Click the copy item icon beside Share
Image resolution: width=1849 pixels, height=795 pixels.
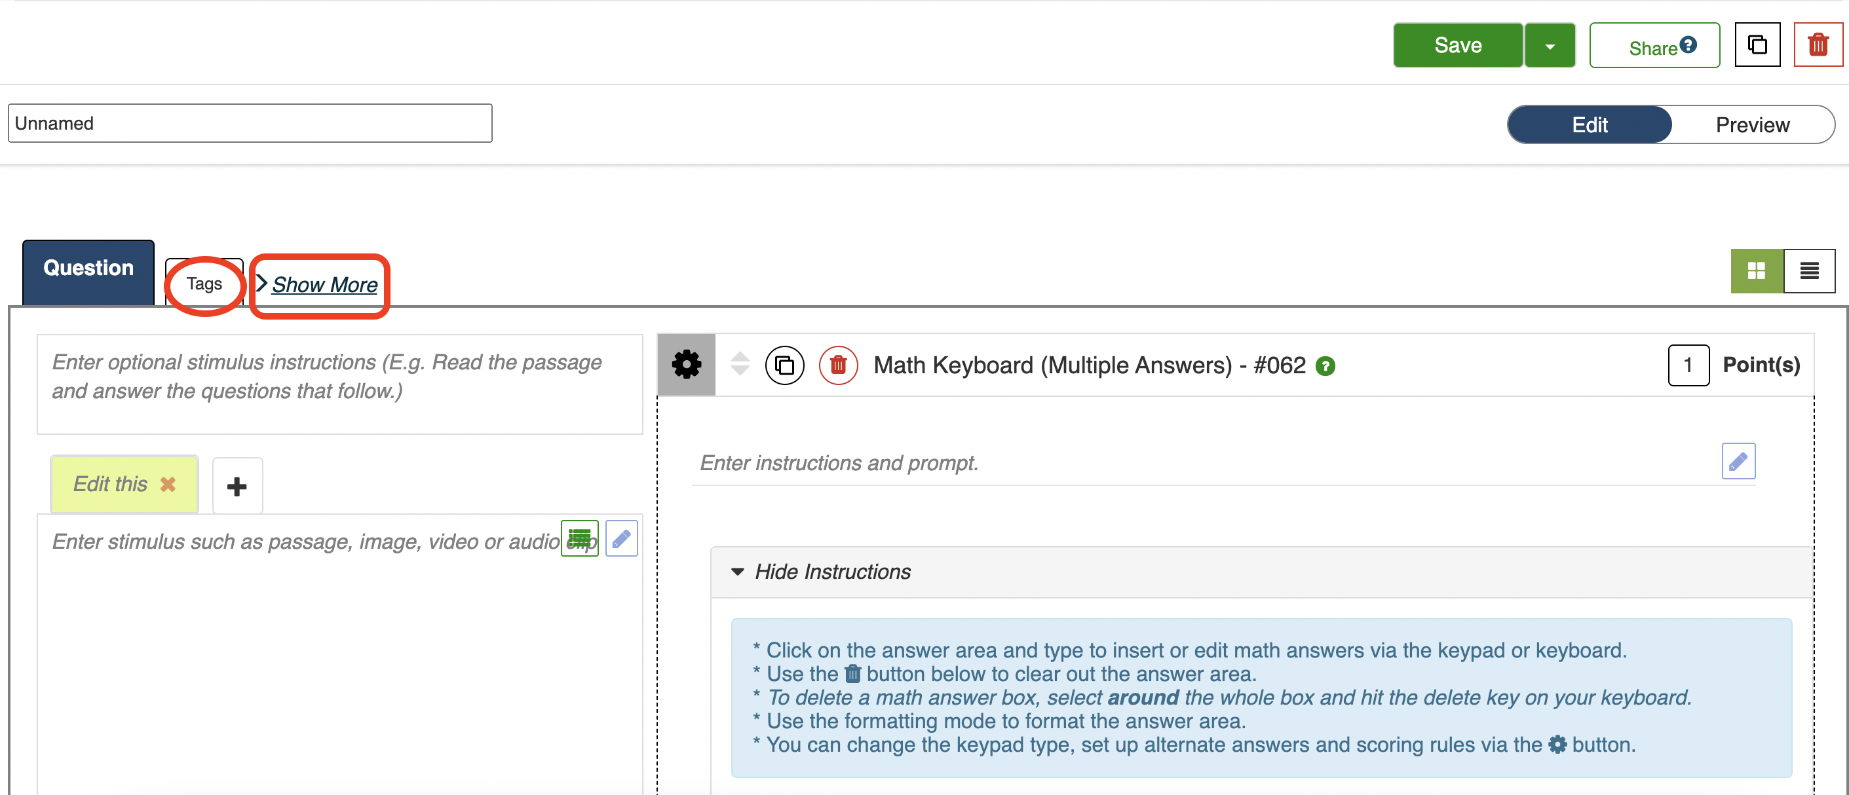[x=1757, y=45]
